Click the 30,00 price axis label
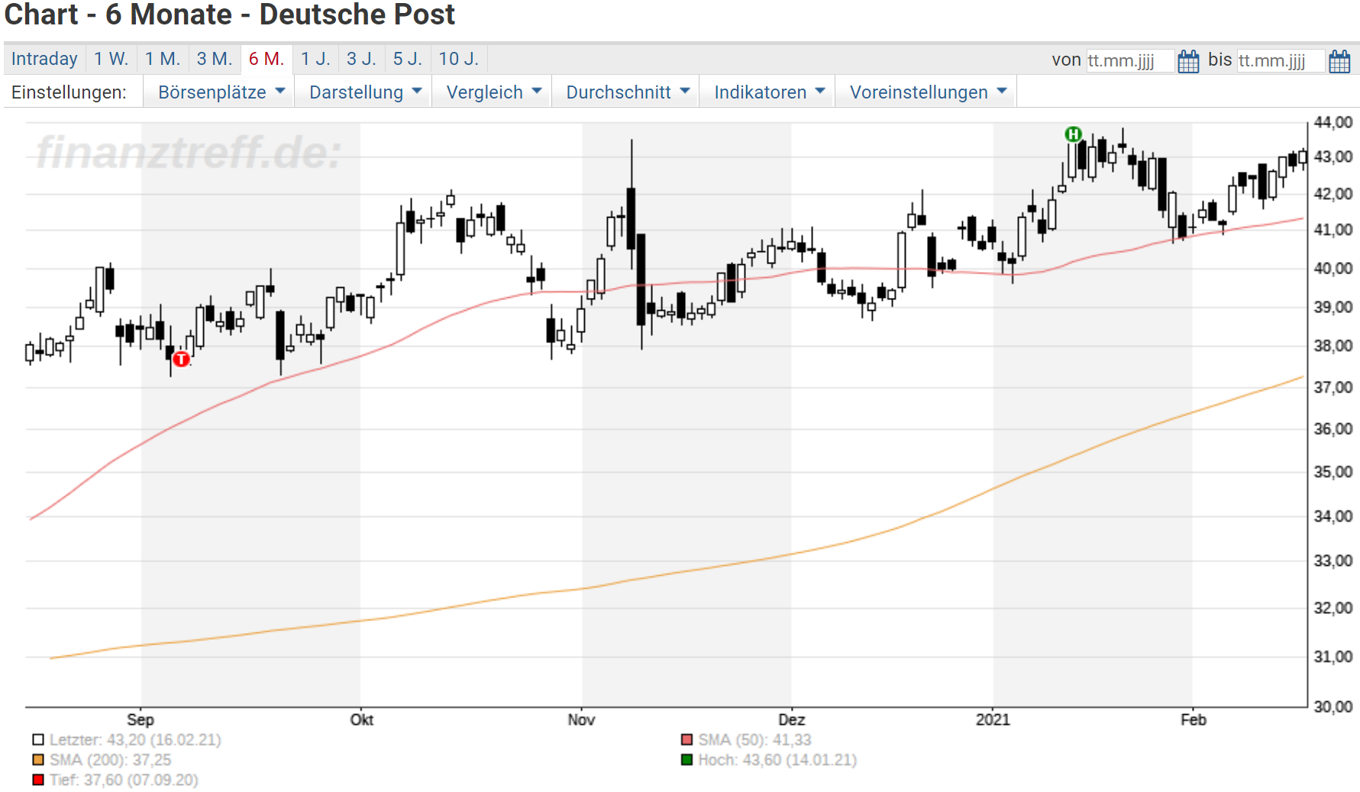This screenshot has height=792, width=1360. [x=1333, y=706]
